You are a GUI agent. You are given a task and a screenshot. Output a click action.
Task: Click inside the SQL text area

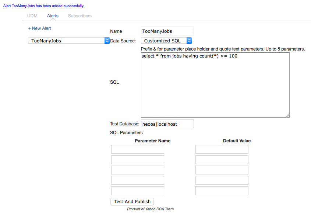(215, 85)
